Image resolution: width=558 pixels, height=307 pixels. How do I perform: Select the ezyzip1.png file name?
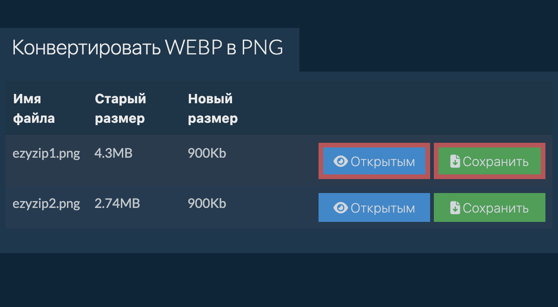pos(46,153)
